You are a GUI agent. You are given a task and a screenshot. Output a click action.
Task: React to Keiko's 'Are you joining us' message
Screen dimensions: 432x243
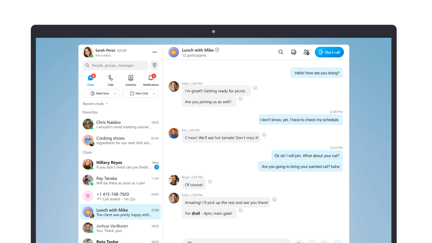[240, 99]
